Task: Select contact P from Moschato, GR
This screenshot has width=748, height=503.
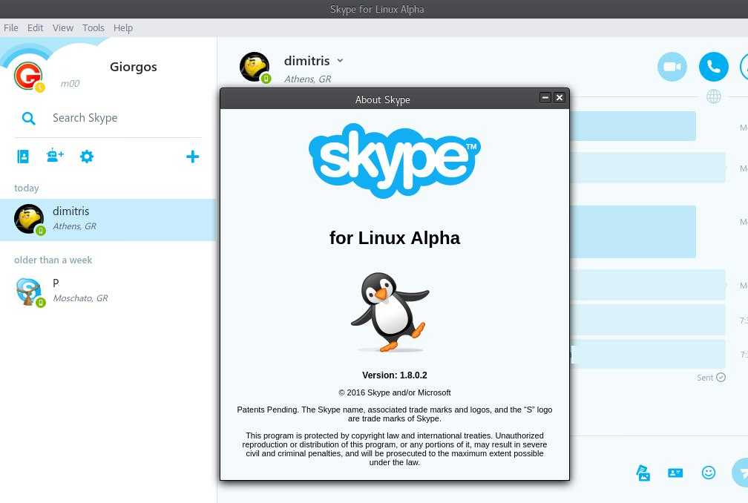Action: [108, 291]
